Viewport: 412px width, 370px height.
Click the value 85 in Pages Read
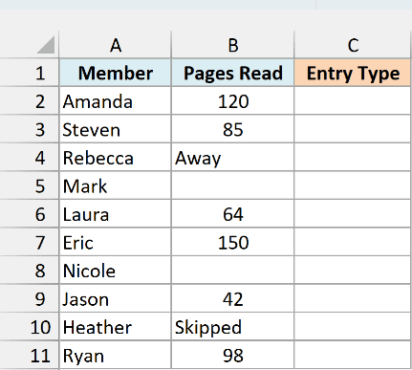pos(232,129)
